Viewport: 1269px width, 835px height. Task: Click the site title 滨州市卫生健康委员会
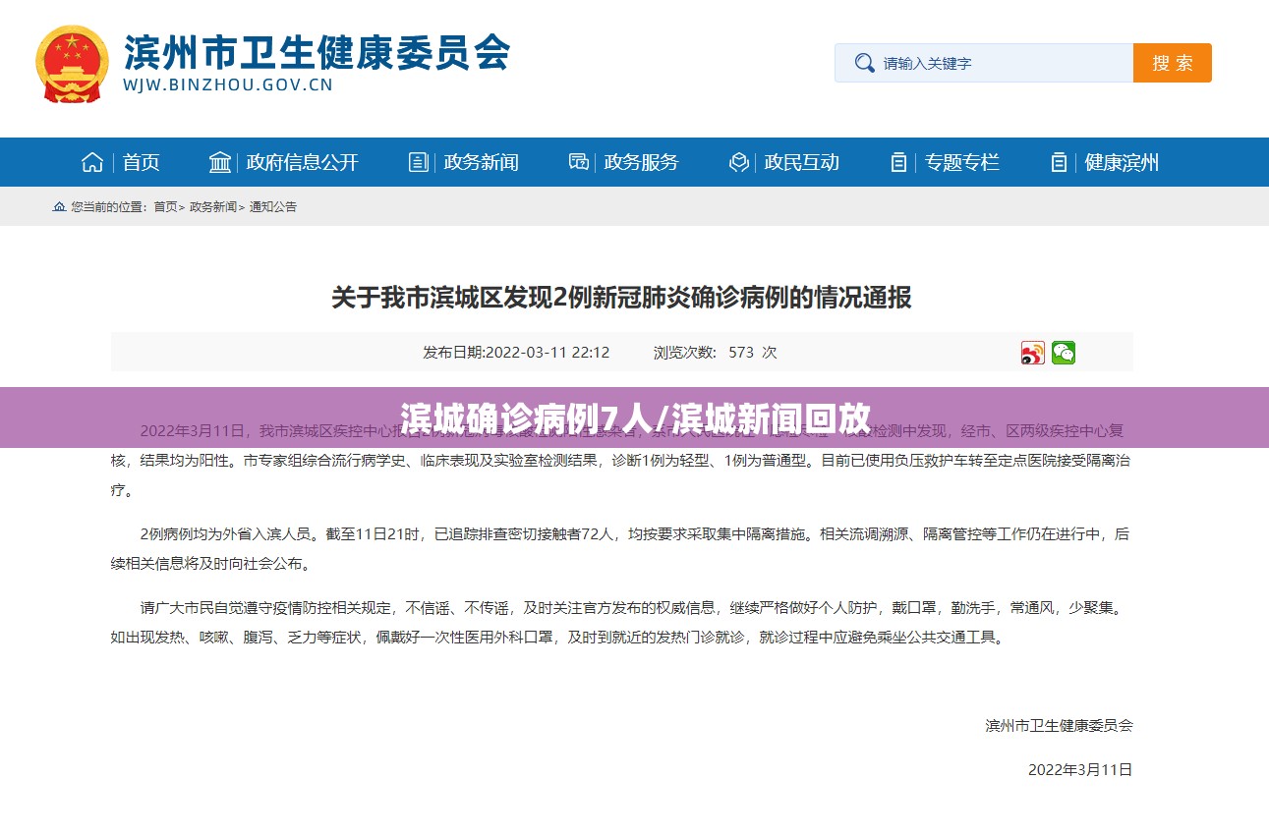coord(317,51)
